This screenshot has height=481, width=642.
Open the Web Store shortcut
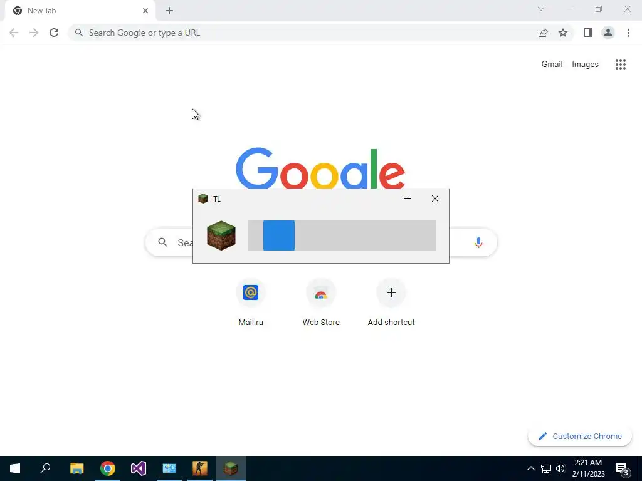(x=321, y=303)
